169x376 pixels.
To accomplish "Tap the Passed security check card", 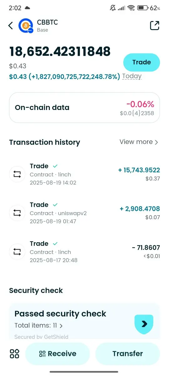I will [84, 321].
